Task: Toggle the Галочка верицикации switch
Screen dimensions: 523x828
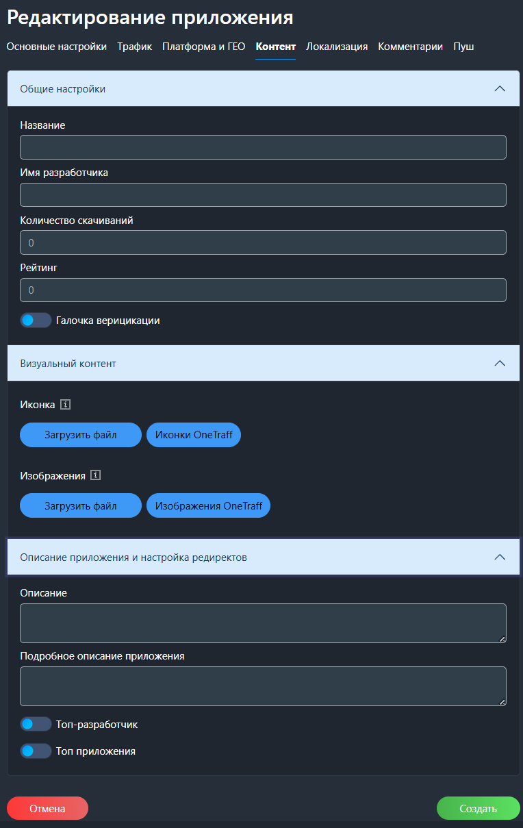Action: coord(36,320)
